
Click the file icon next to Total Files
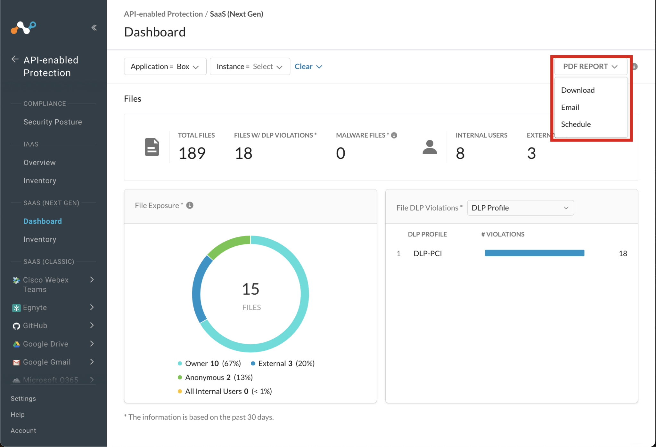pos(152,147)
